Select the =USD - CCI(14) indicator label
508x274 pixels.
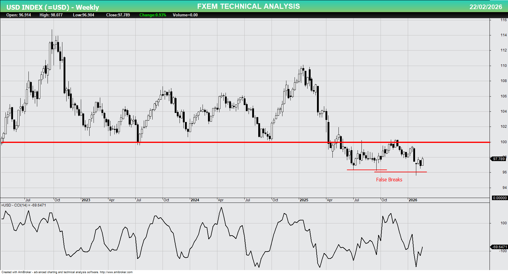[x=23, y=205]
